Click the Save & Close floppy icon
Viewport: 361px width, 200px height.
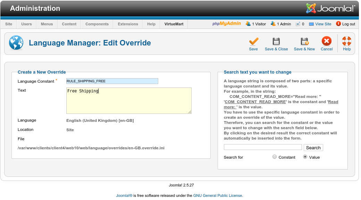pyautogui.click(x=276, y=42)
